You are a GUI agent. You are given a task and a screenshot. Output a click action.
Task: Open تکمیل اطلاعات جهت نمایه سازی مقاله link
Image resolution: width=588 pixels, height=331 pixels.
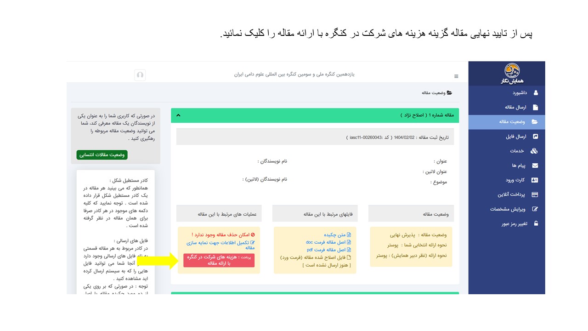220,245
